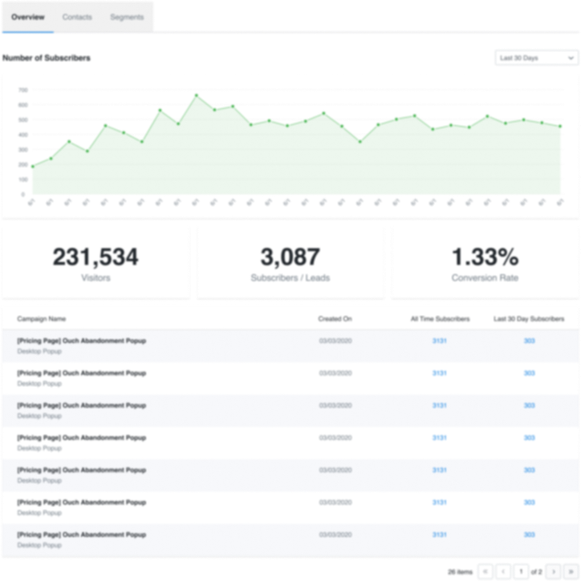581x581 pixels.
Task: Sort by the All Time Subscribers column header
Action: click(x=440, y=319)
